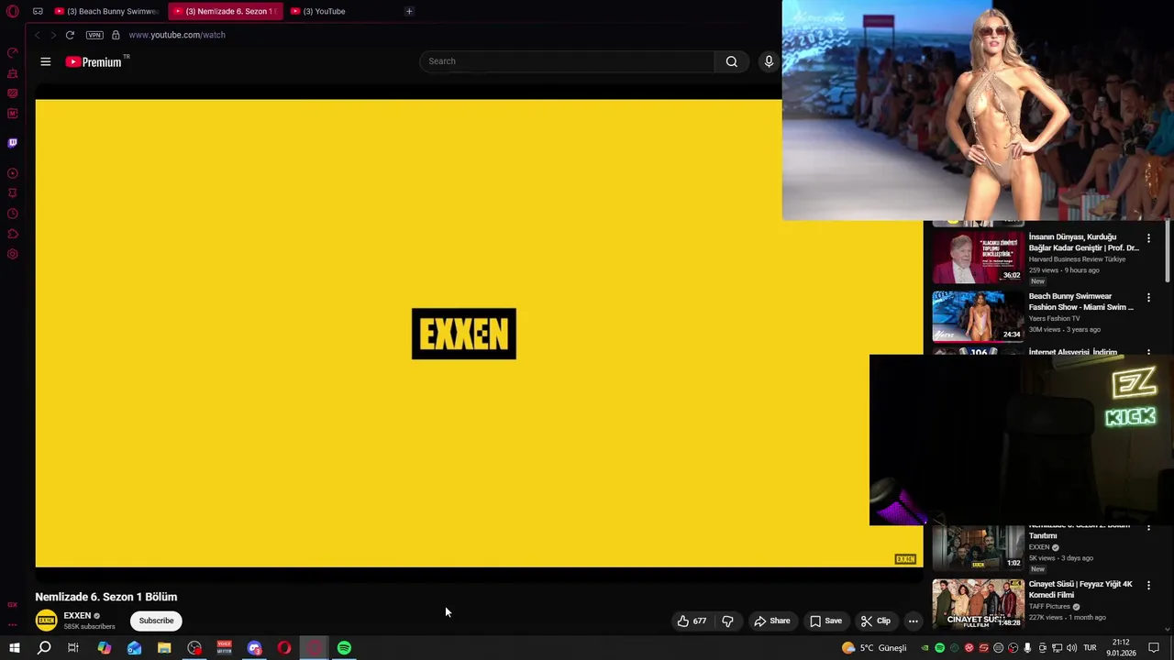Like the video with 677 likes
The image size is (1174, 660).
click(692, 621)
